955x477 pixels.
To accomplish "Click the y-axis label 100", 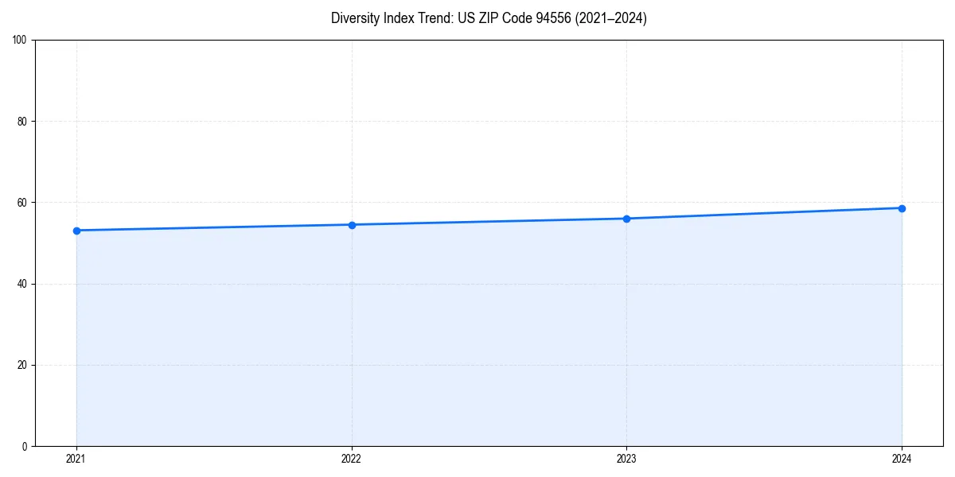I will [21, 41].
